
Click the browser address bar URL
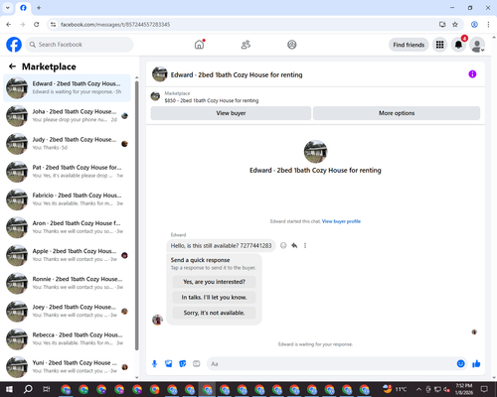coord(115,25)
